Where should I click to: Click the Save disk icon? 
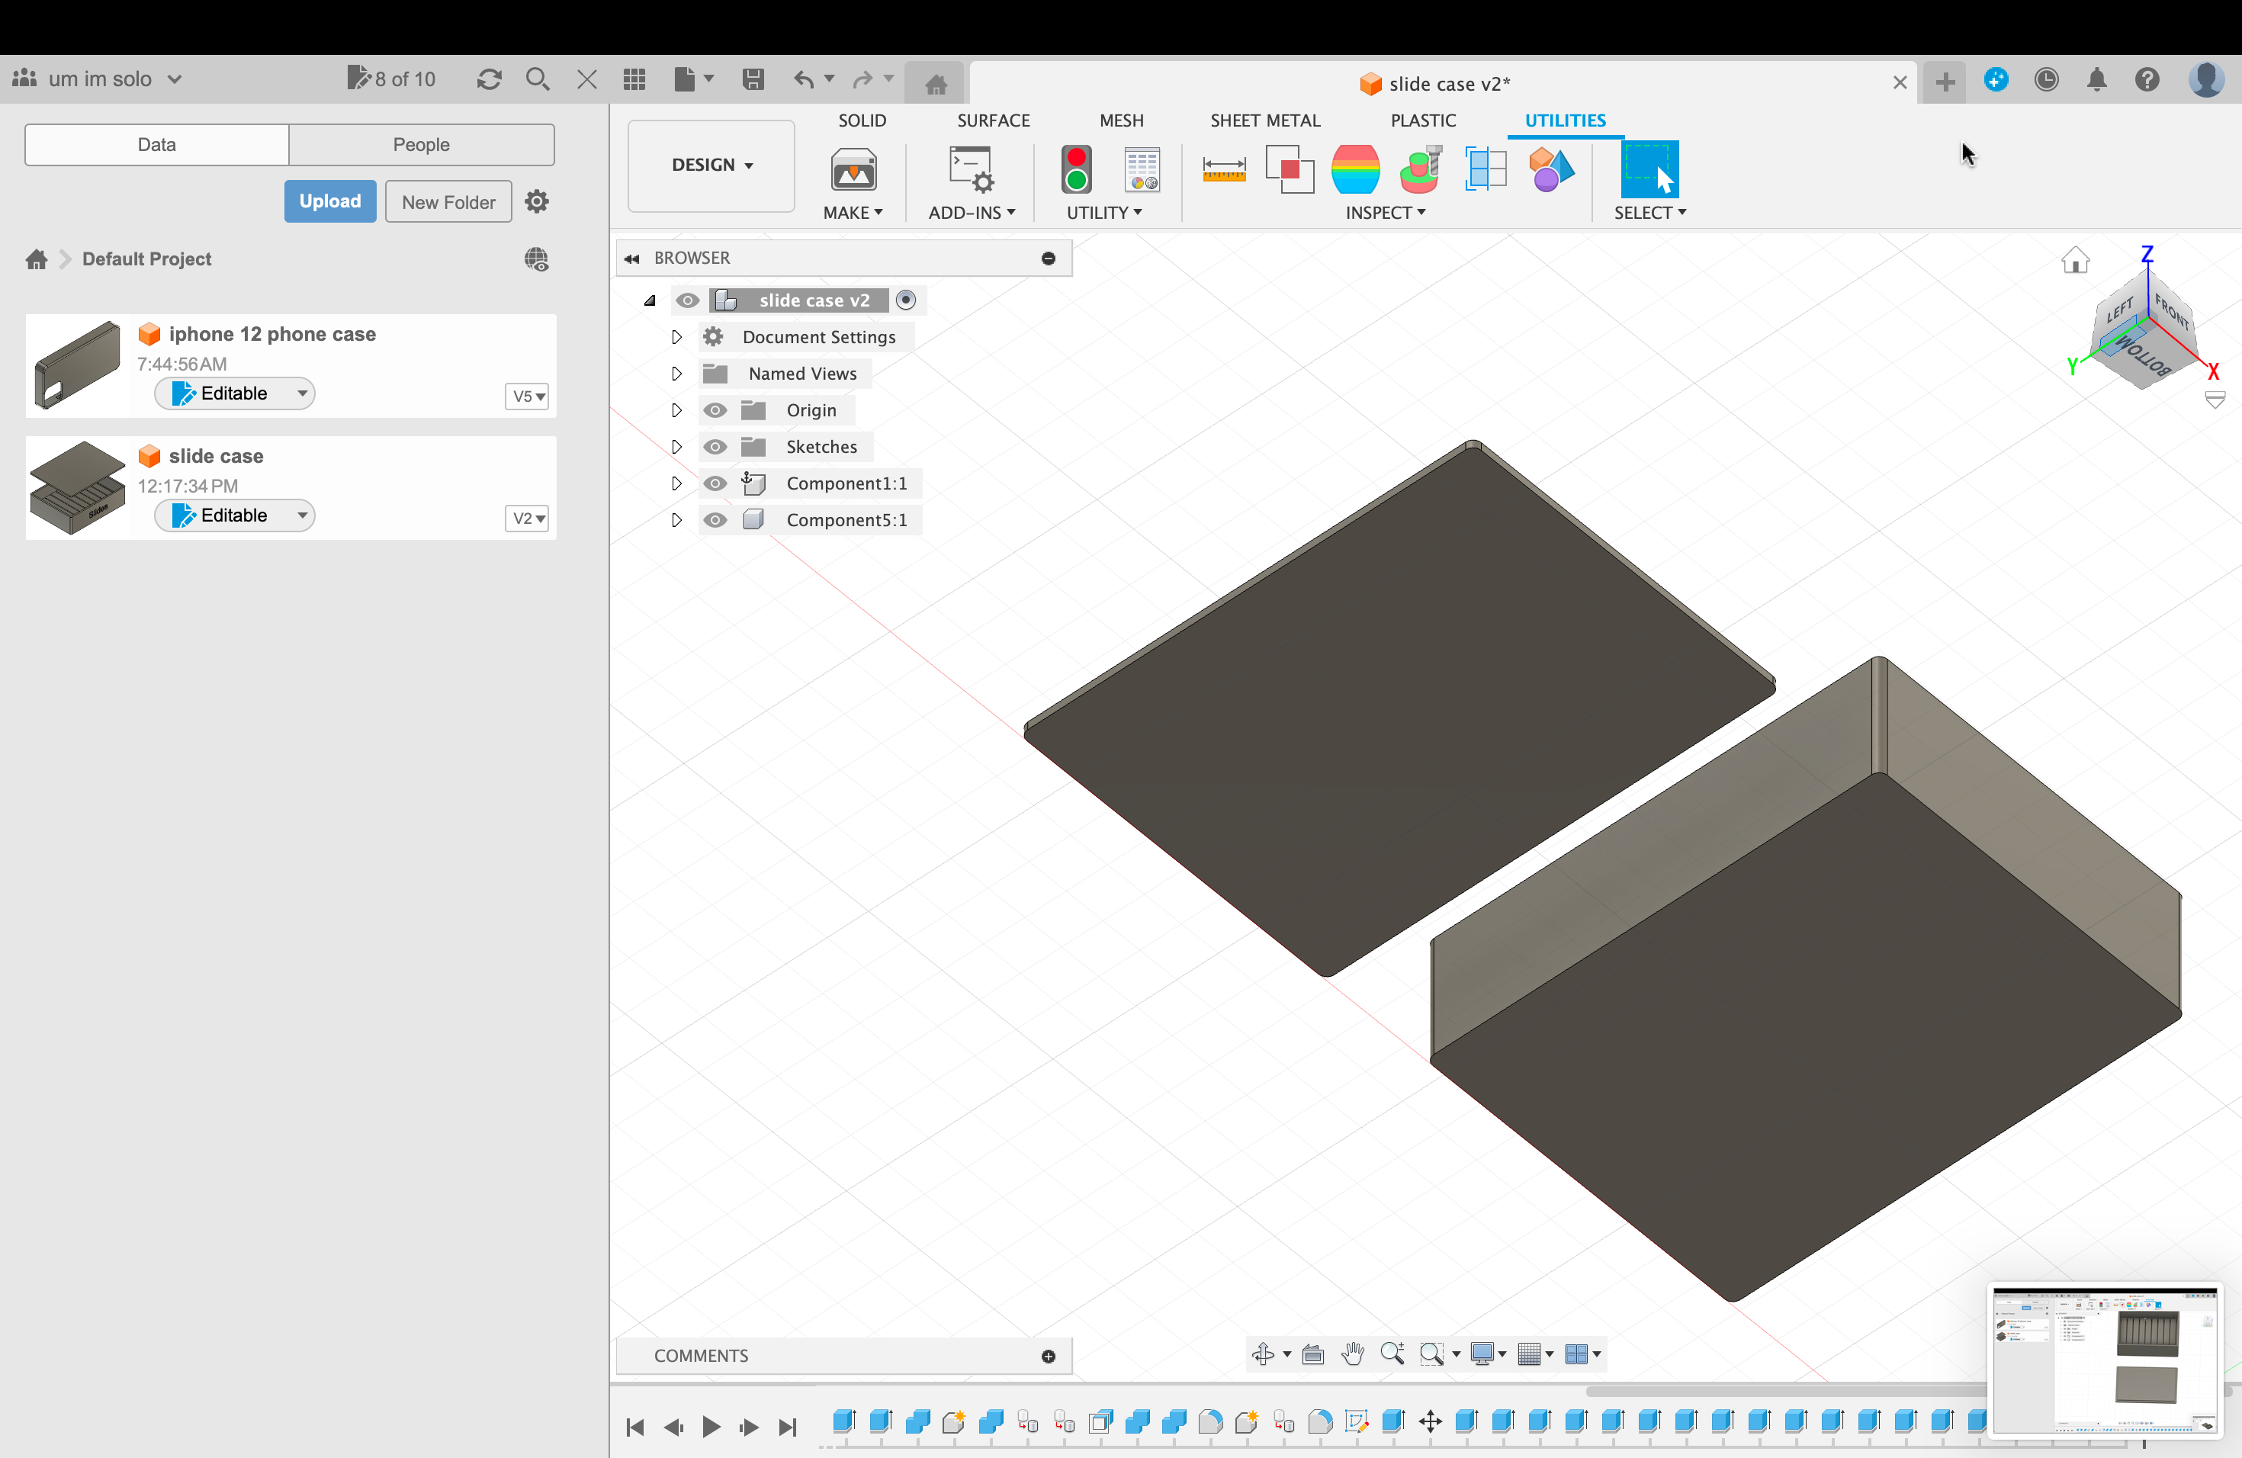tap(753, 79)
